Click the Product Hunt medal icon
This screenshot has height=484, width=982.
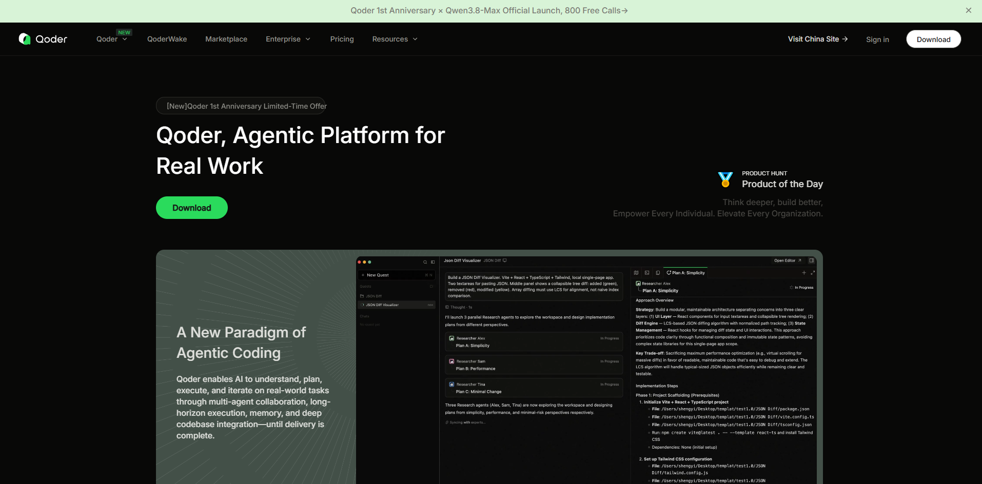point(725,179)
